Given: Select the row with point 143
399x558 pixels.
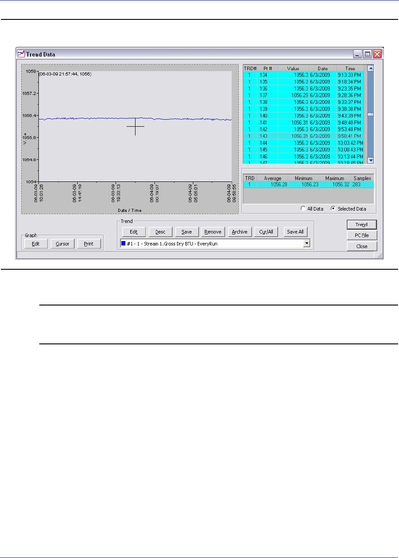Looking at the screenshot, I should pos(304,136).
